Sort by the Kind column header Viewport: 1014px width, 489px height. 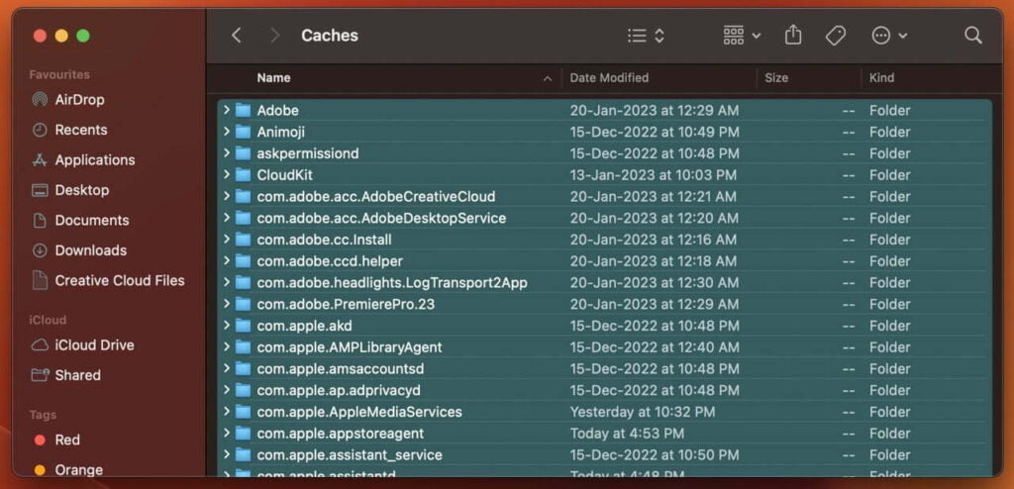[881, 77]
